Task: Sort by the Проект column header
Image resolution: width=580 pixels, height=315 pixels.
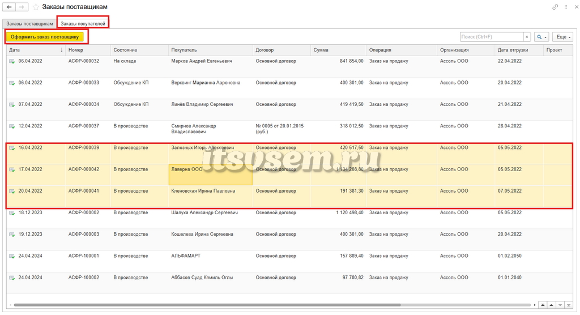Action: click(558, 50)
